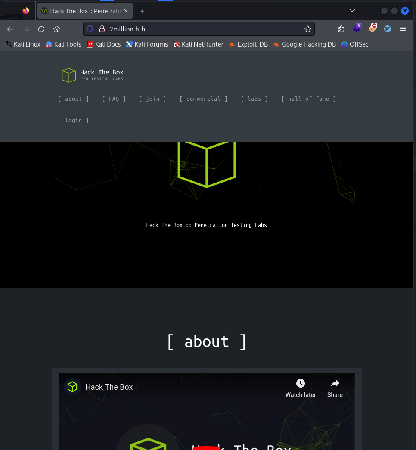Open the Kali Forums bookmark
This screenshot has width=416, height=450.
(147, 44)
